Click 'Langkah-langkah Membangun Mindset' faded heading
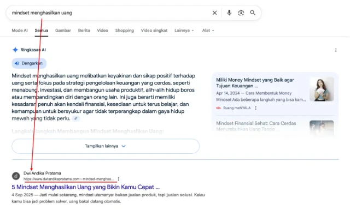The height and width of the screenshot is (210, 350). (x=87, y=131)
